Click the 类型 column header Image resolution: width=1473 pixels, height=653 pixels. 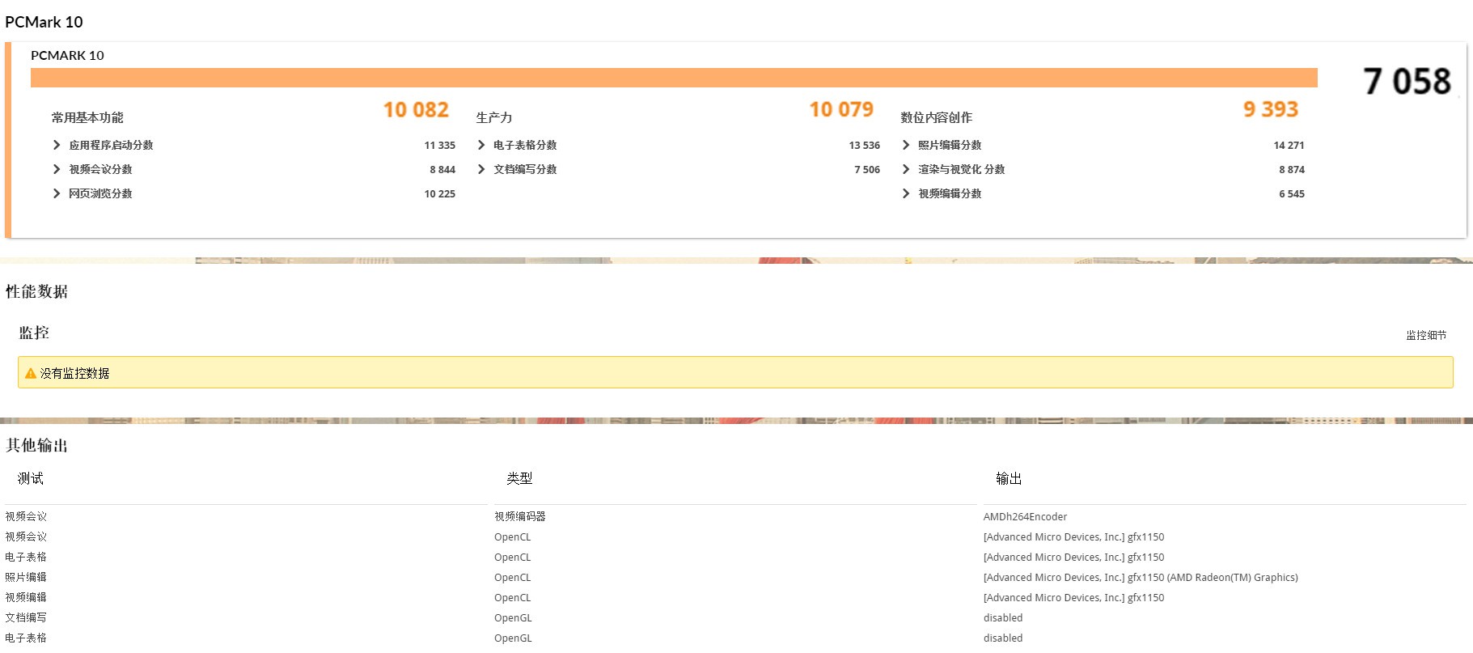click(519, 478)
